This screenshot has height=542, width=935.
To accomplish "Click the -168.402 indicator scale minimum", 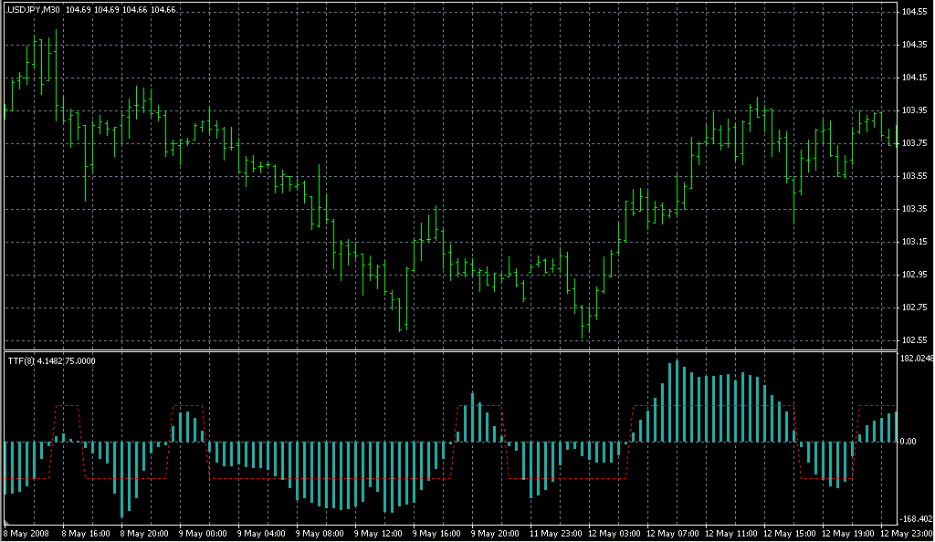I will [x=916, y=519].
